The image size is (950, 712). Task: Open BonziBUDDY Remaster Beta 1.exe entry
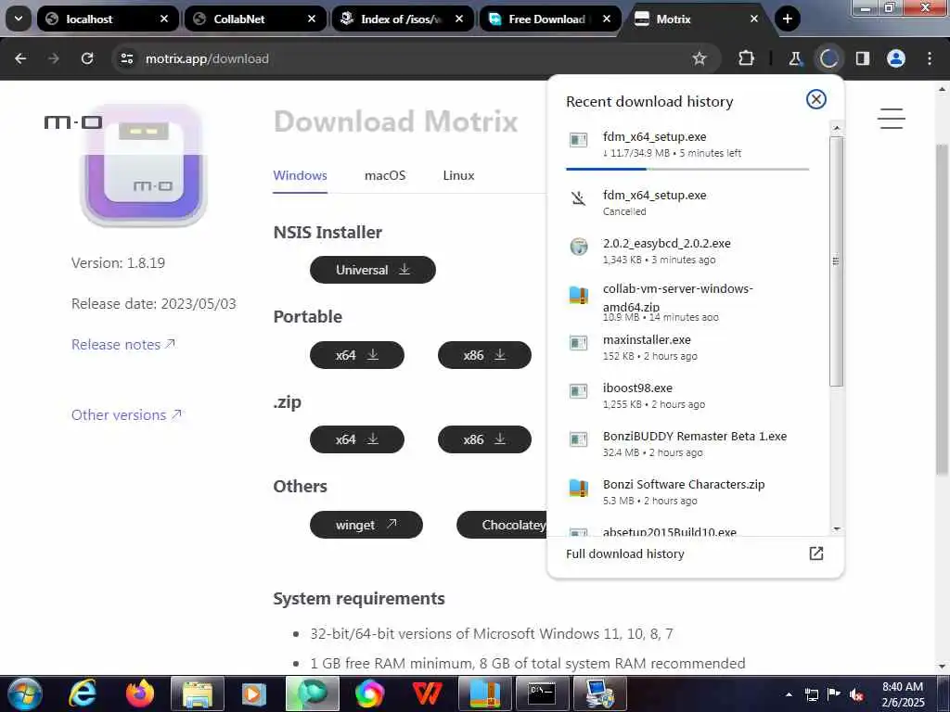(687, 443)
